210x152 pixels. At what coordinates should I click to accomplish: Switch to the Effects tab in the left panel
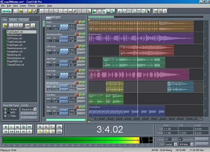tap(13, 20)
